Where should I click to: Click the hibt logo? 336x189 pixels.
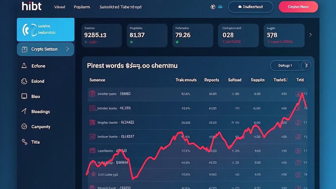tap(31, 7)
